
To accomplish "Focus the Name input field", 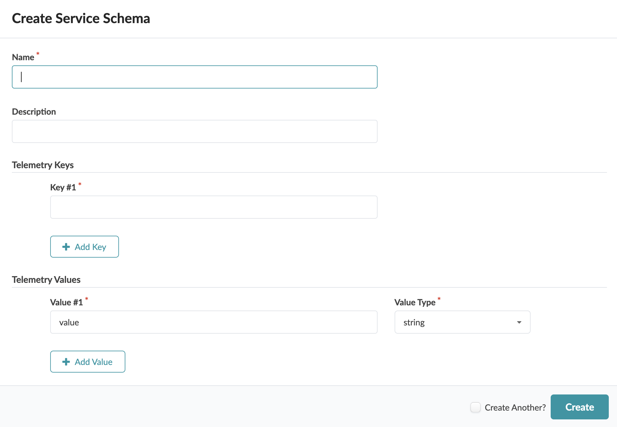I will click(195, 77).
